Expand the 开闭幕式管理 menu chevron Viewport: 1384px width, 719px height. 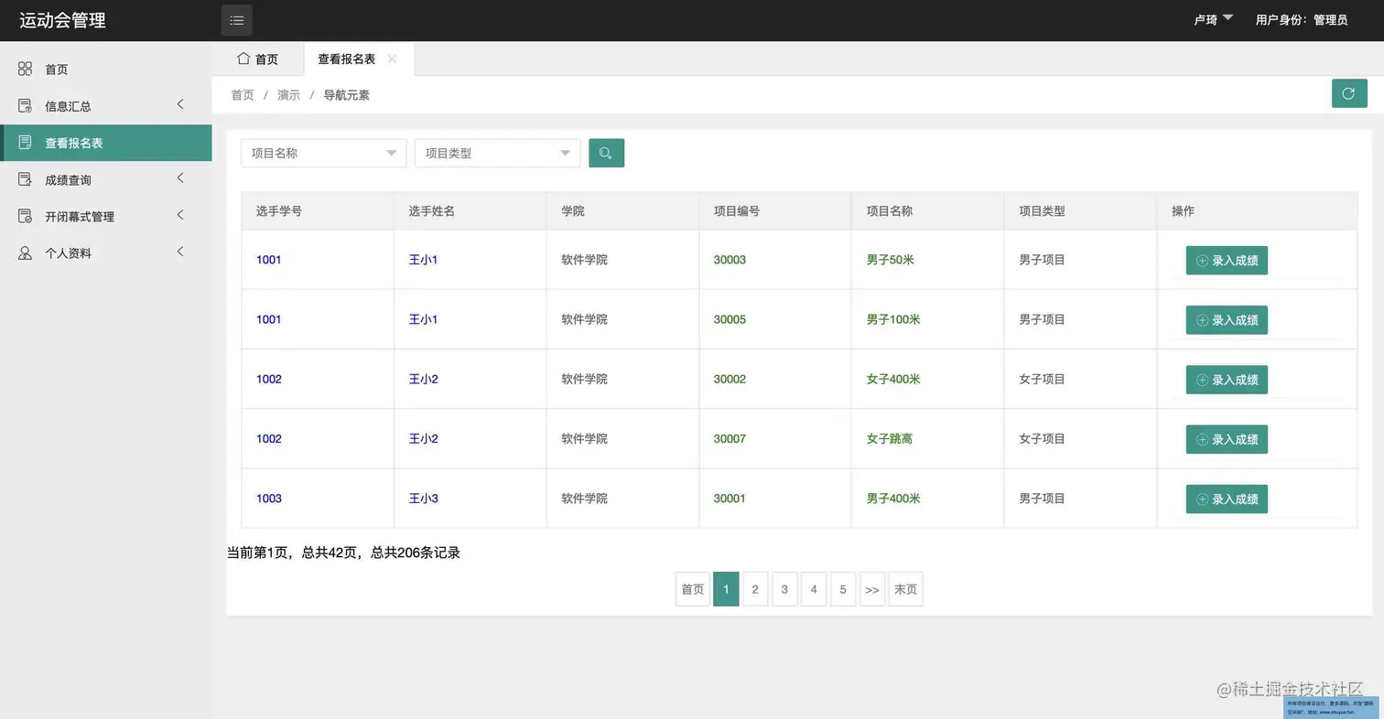click(x=180, y=215)
